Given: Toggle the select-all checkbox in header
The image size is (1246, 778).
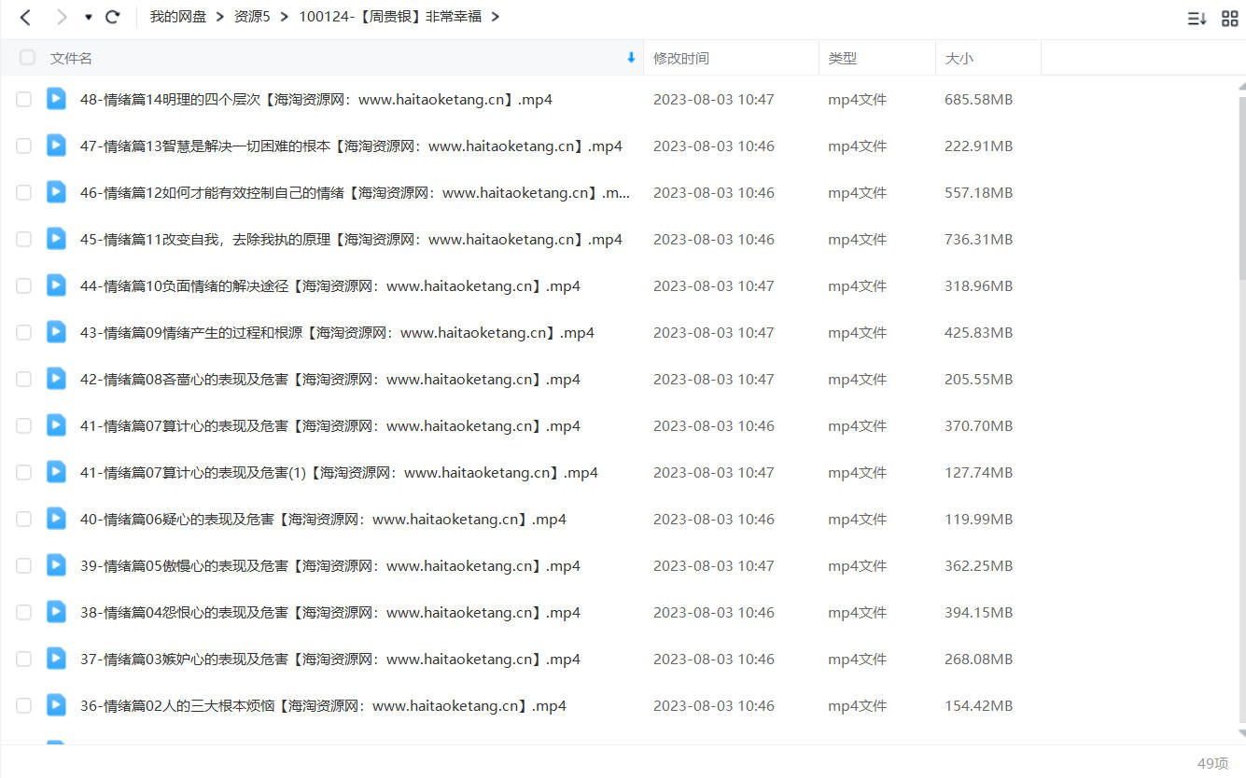Looking at the screenshot, I should (27, 58).
